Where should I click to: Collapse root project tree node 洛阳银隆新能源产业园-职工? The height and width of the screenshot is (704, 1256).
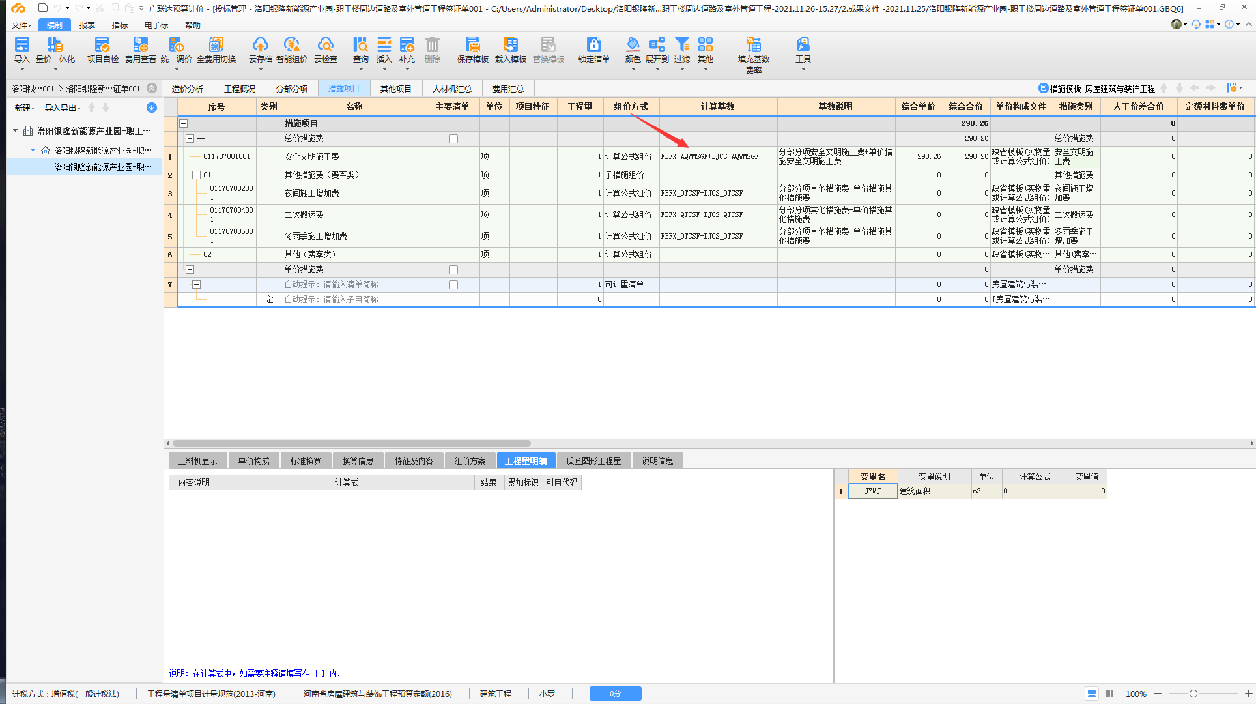[x=16, y=131]
